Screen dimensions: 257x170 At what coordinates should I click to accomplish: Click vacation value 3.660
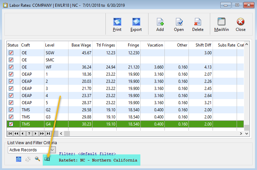(x=159, y=67)
